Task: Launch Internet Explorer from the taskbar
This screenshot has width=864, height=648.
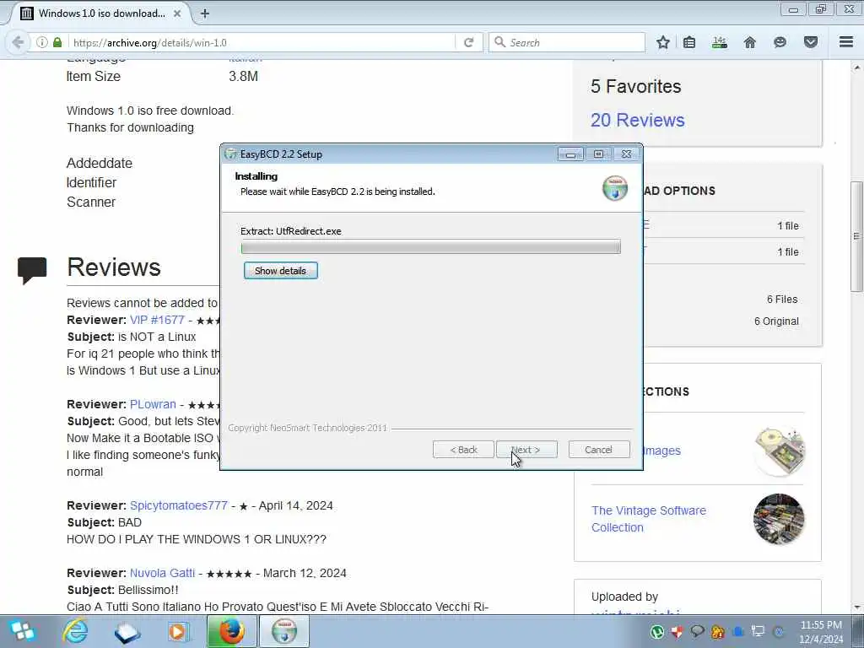Action: click(75, 631)
